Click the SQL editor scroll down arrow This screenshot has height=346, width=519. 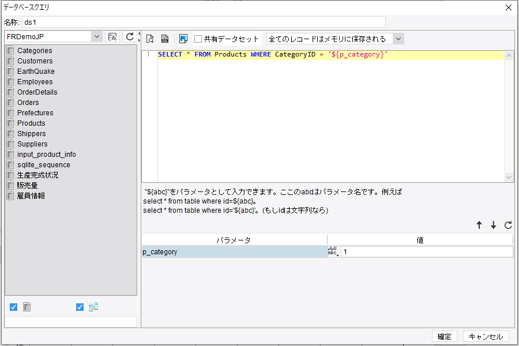509,178
